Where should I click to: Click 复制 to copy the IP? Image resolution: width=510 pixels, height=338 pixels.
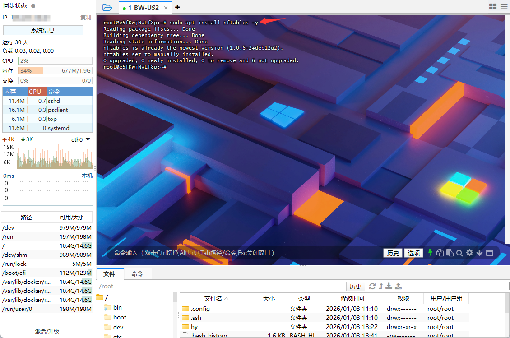[85, 18]
